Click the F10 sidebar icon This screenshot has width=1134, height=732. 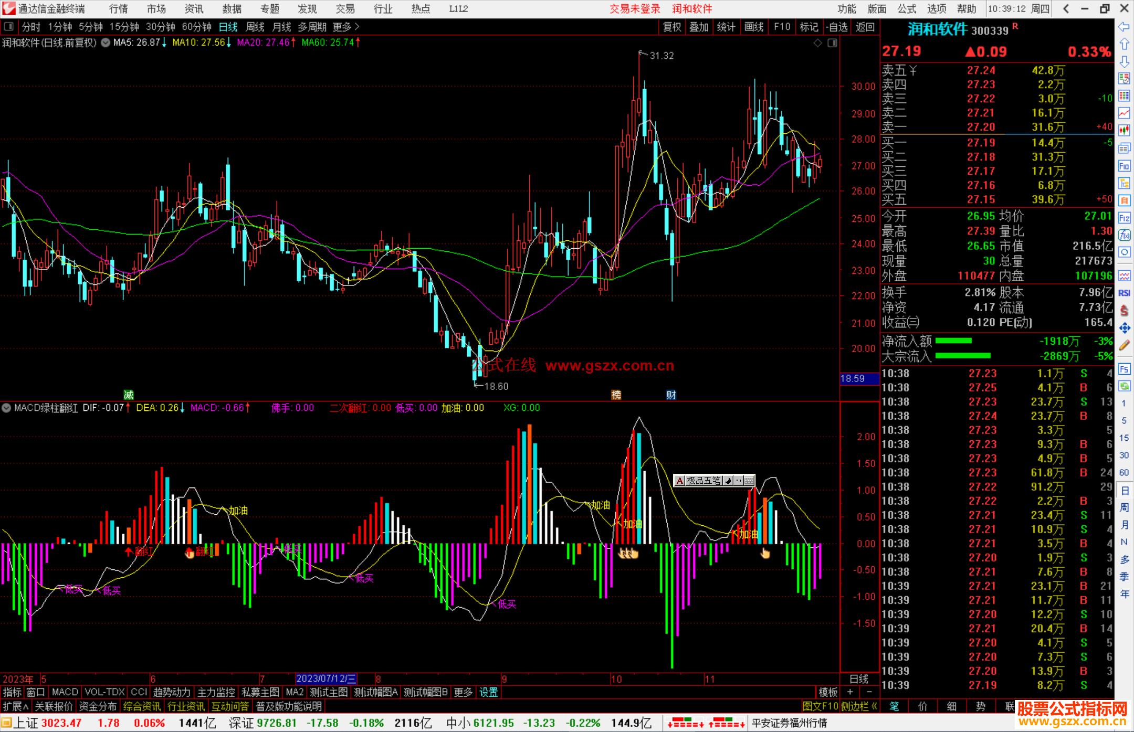1124,166
